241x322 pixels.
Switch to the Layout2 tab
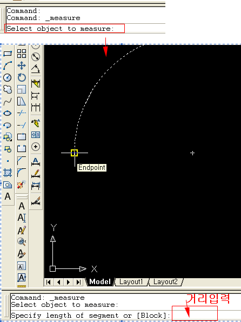165,282
